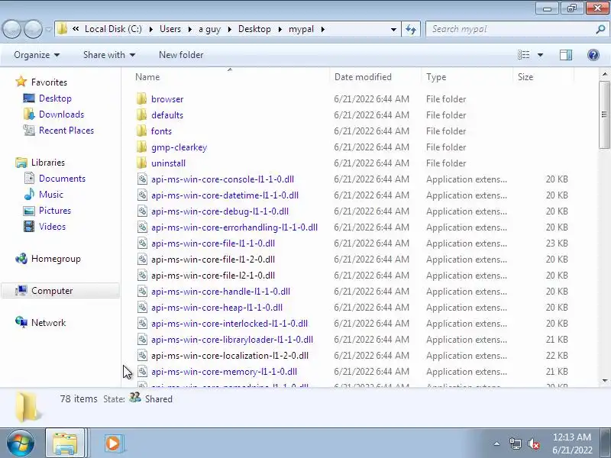611x458 pixels.
Task: Select api-ms-win-core-memory-l1-1-0.dll file name
Action: [224, 372]
